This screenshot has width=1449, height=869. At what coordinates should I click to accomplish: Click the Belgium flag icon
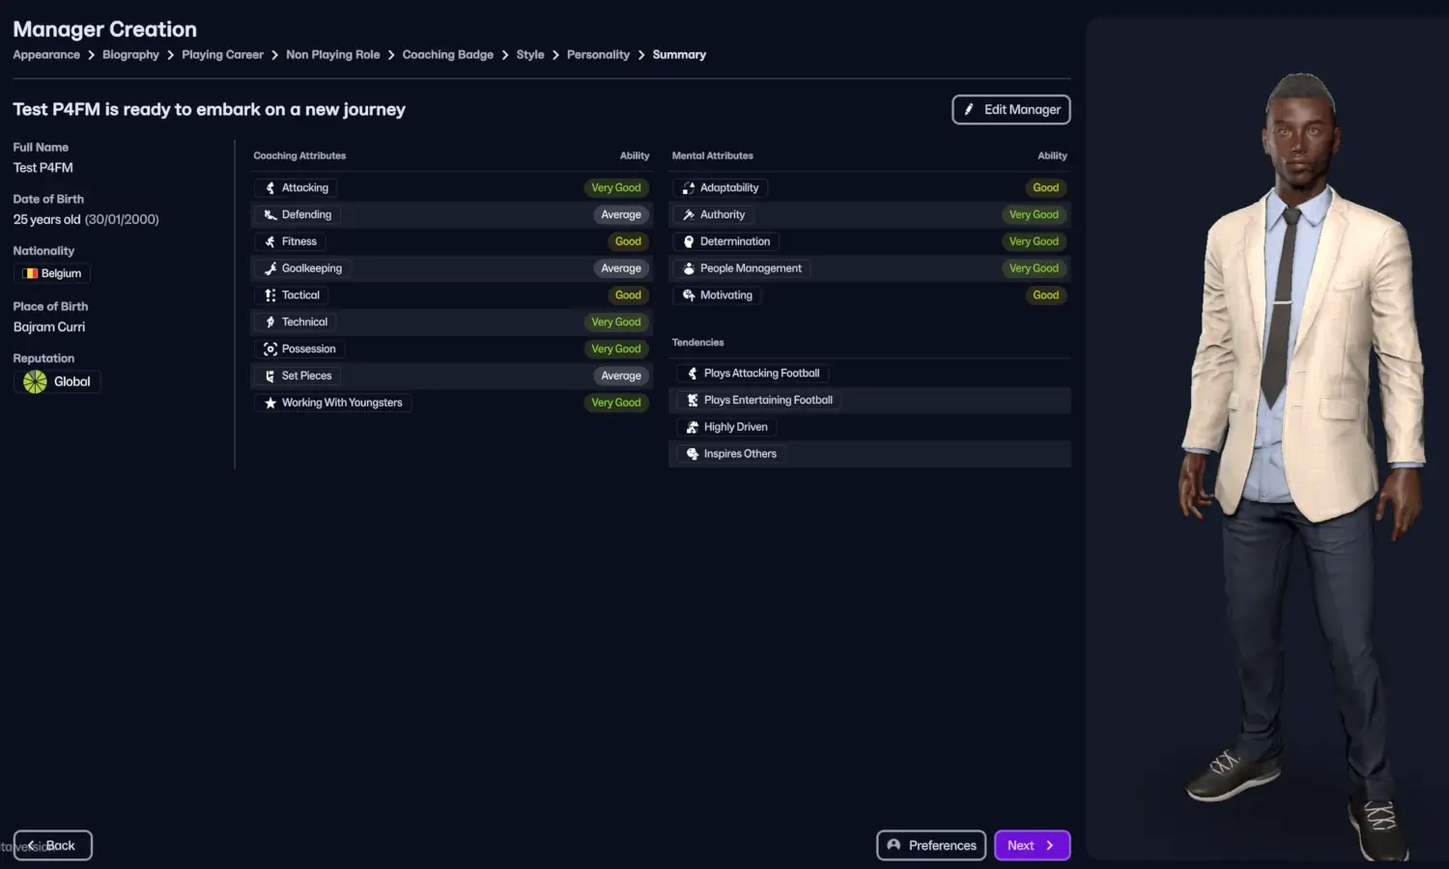click(30, 274)
